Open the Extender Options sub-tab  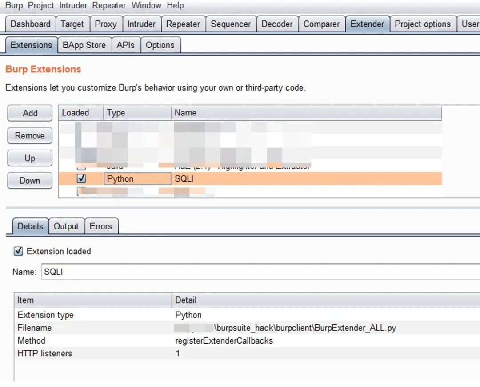(160, 45)
